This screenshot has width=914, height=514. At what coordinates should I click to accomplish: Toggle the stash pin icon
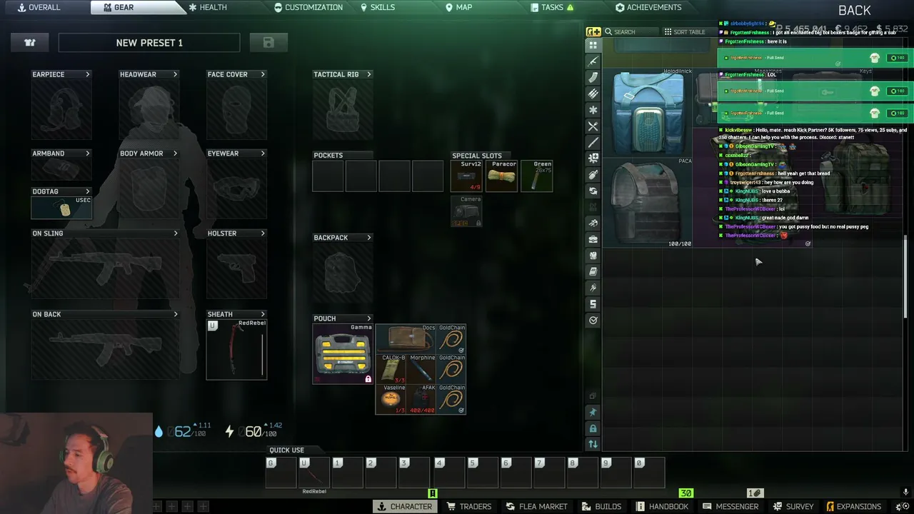coord(593,412)
